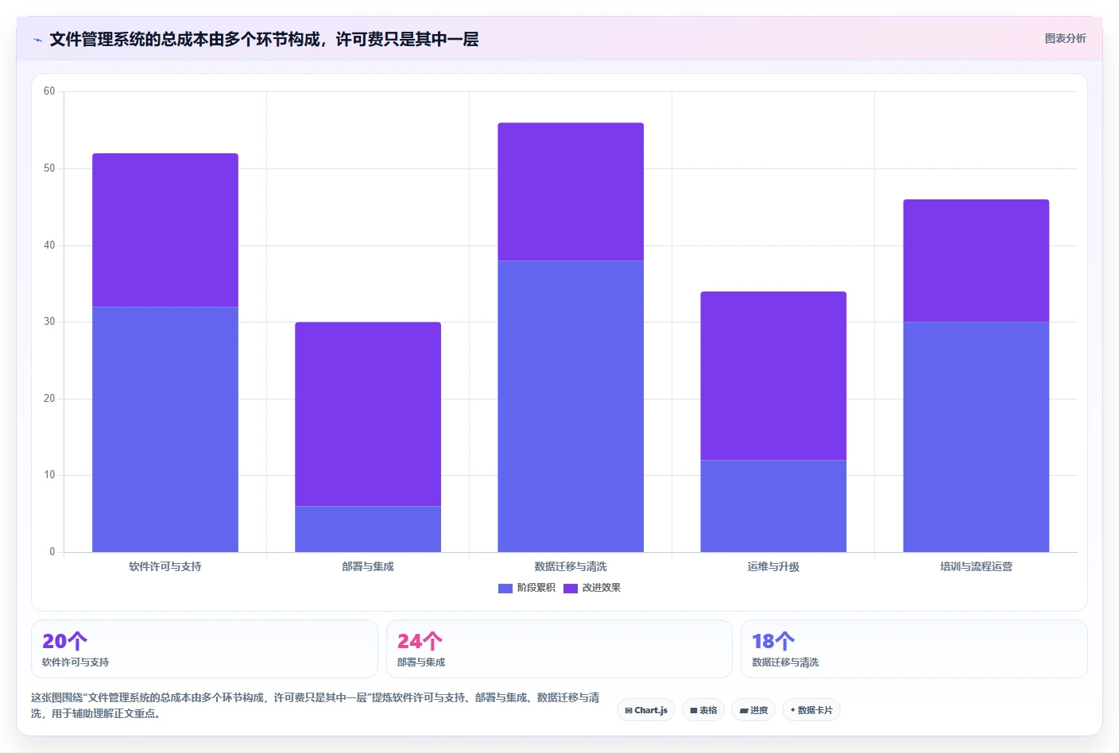Screen dimensions: 1119x753
Task: Select the 进度 tag chip
Action: (753, 710)
